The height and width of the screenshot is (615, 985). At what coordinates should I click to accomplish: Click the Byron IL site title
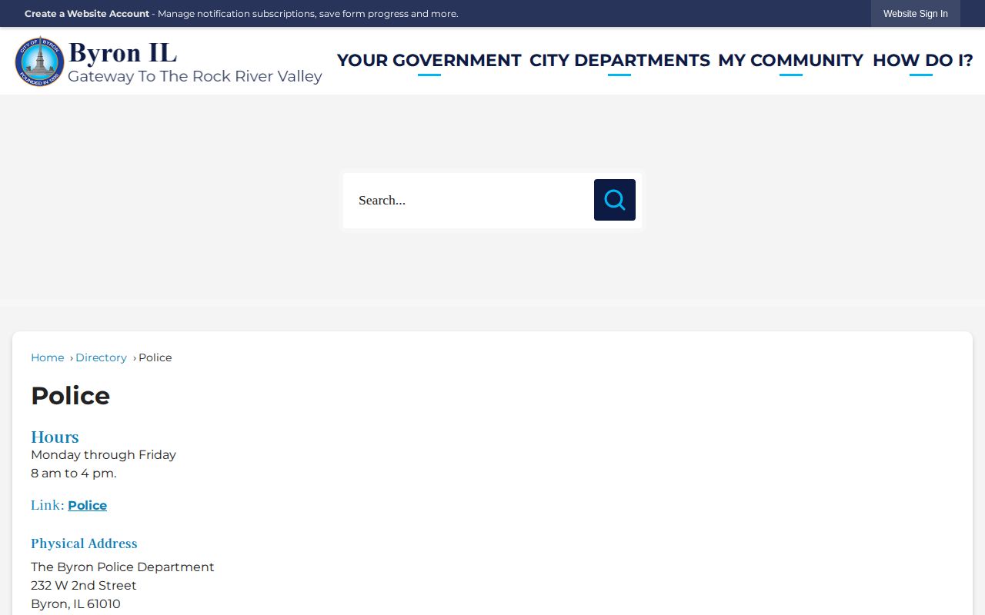(x=122, y=52)
